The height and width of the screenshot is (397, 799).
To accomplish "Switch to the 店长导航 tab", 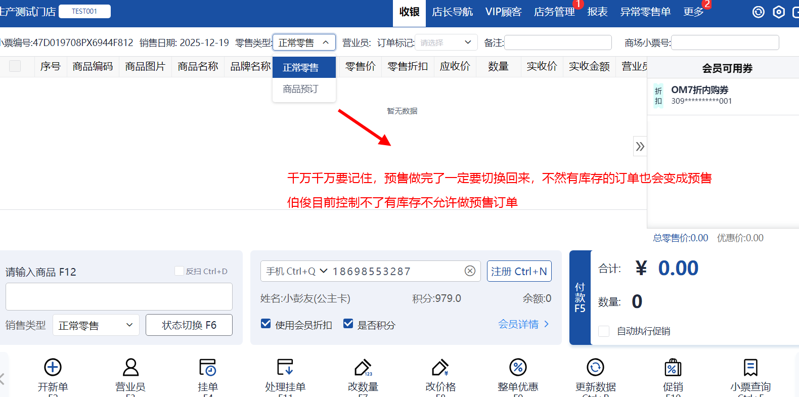I will (x=452, y=12).
